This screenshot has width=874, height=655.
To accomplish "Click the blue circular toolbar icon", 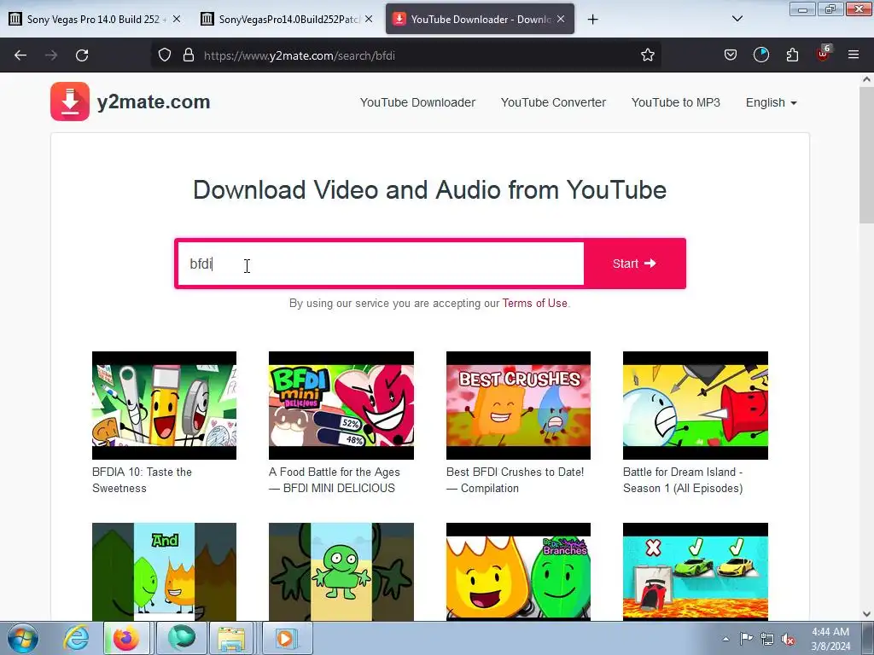I will click(x=760, y=55).
